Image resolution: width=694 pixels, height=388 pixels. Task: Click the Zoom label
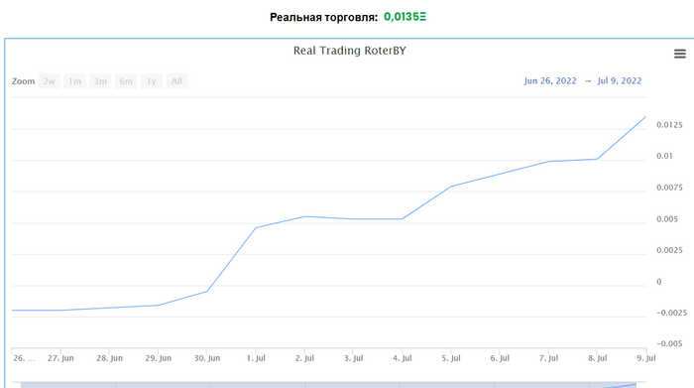[x=23, y=81]
